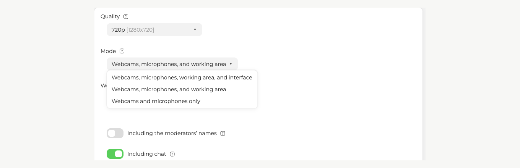
Task: Click the Quality dropdown caret arrow
Action: (195, 30)
